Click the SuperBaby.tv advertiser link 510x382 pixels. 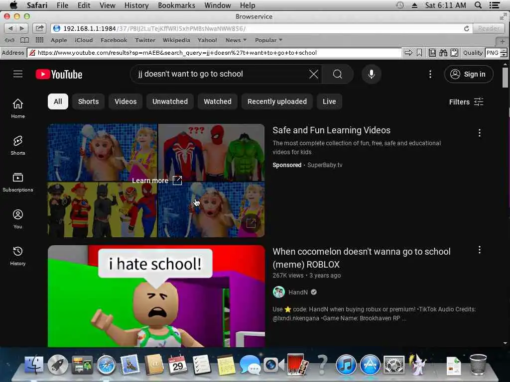325,165
